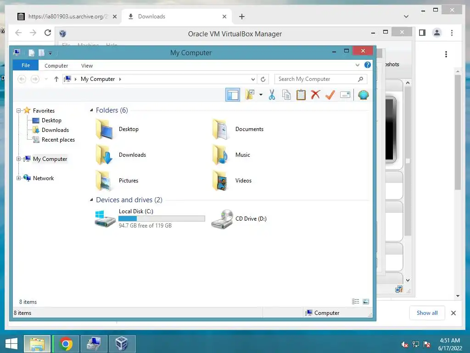Click the folder options toolbar icon

click(x=249, y=95)
